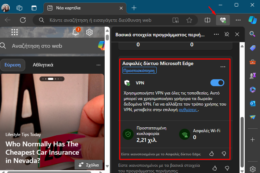Unpin the Browser essentials panel

click(227, 35)
